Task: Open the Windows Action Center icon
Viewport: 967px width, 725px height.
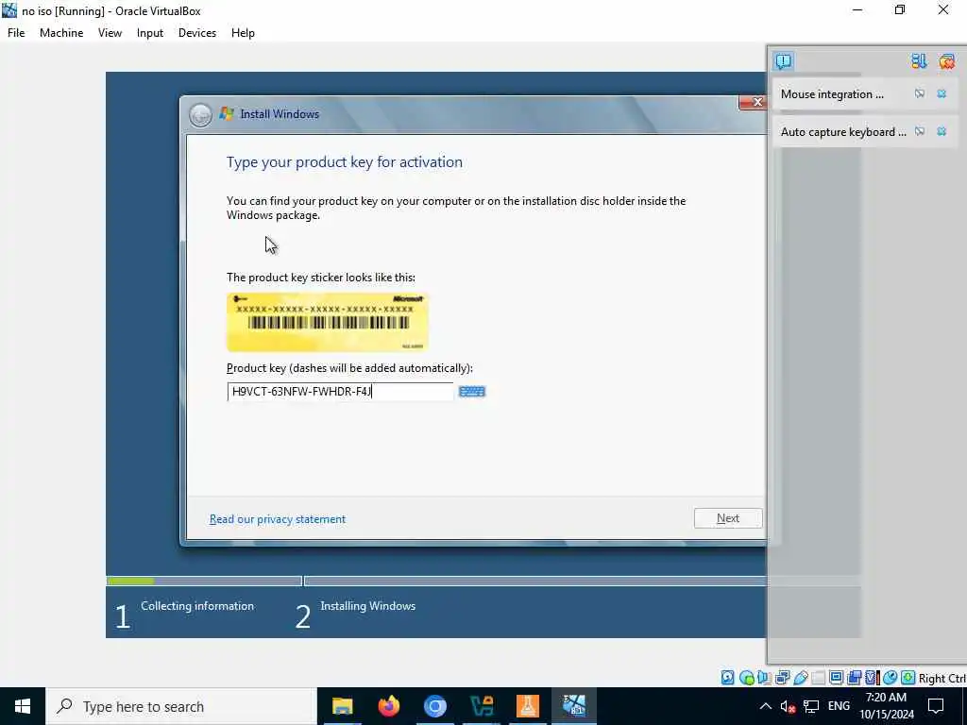Action: coord(936,706)
